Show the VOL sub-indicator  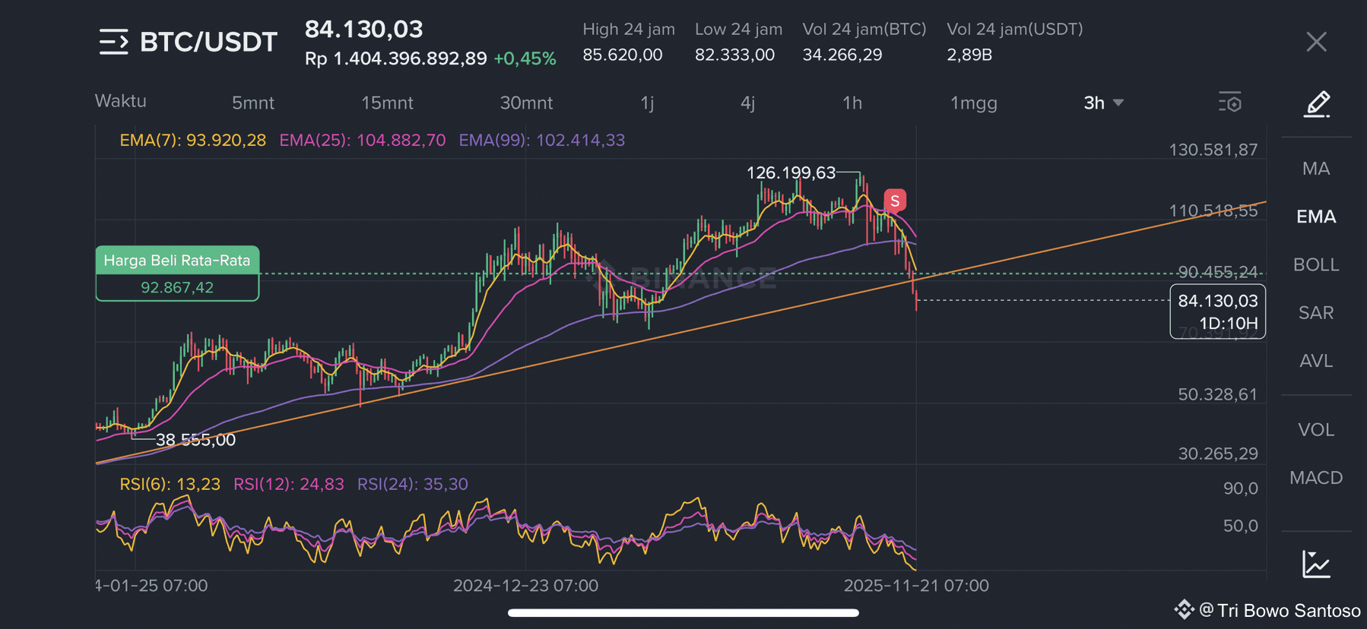pos(1316,429)
